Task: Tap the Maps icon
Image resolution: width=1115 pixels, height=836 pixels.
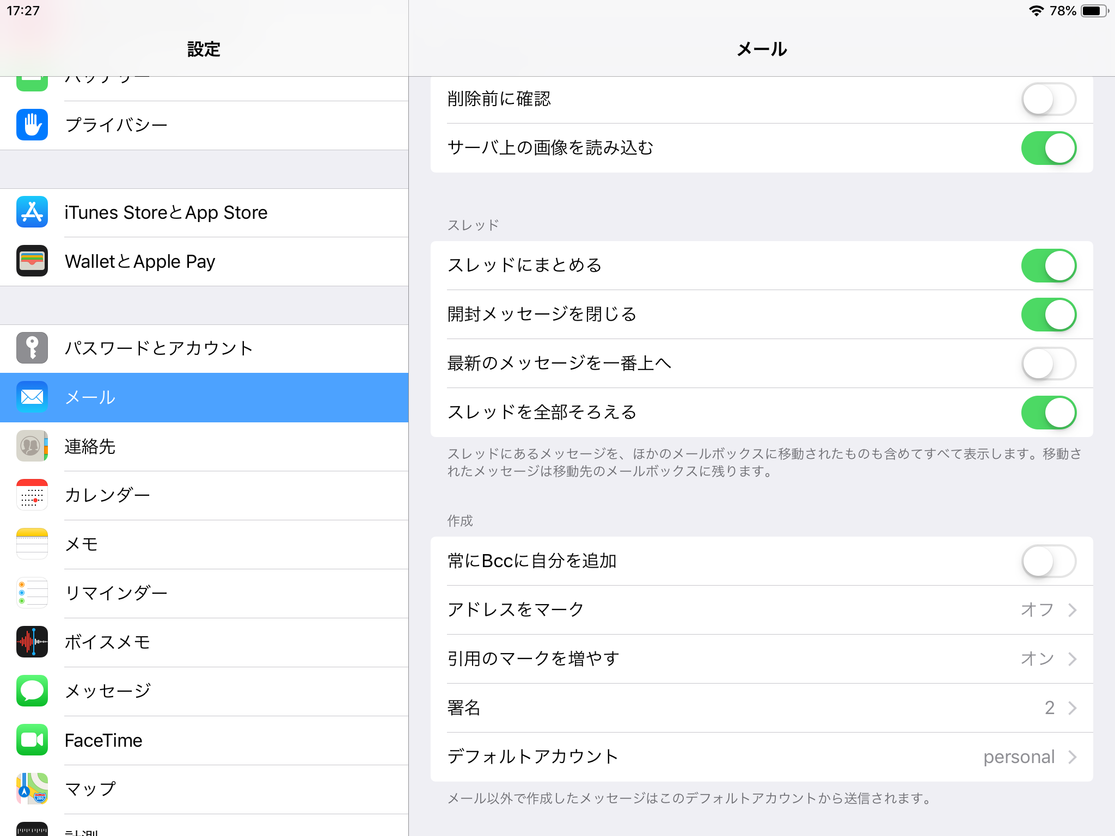Action: pyautogui.click(x=32, y=789)
